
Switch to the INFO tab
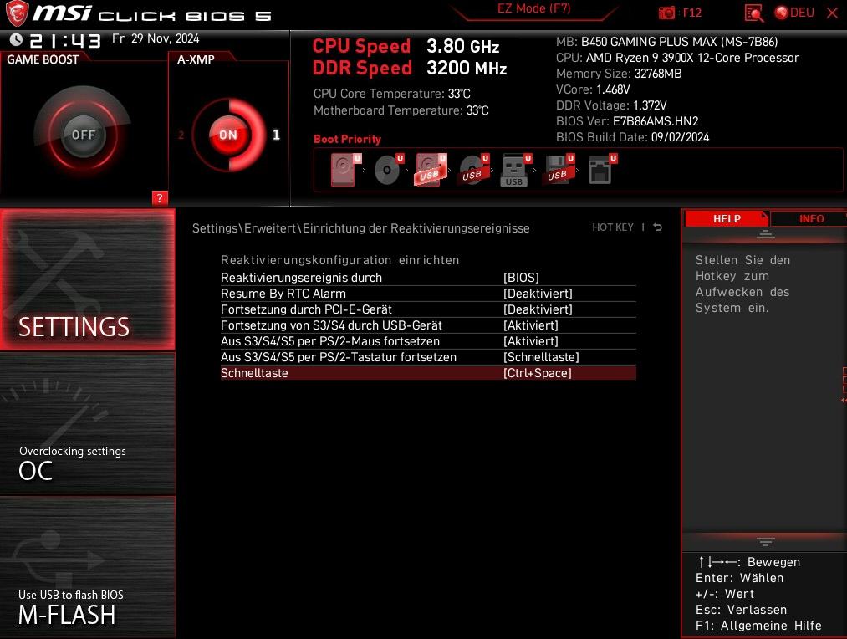811,219
